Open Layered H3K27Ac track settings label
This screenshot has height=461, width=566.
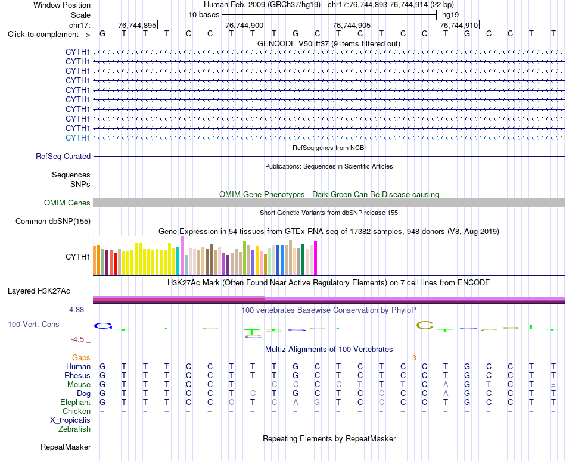(x=39, y=291)
